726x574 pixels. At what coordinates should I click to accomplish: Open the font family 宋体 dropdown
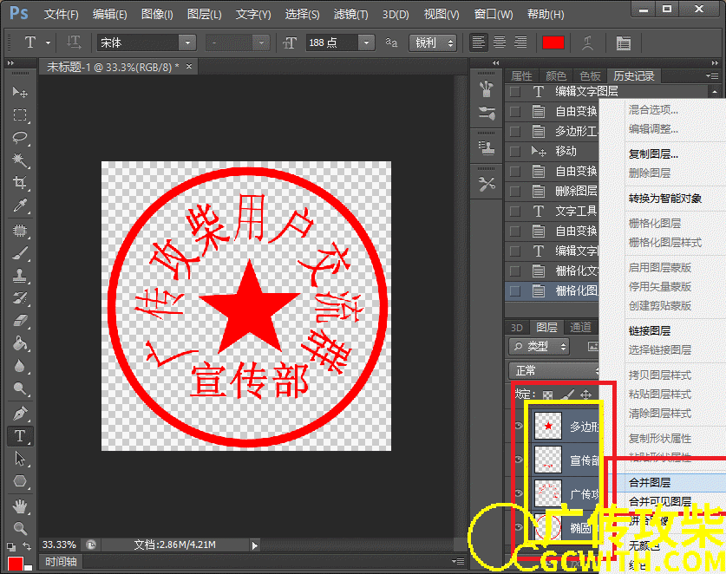(187, 42)
